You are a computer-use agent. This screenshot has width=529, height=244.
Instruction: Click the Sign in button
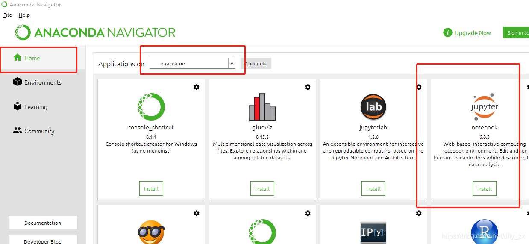tap(516, 33)
